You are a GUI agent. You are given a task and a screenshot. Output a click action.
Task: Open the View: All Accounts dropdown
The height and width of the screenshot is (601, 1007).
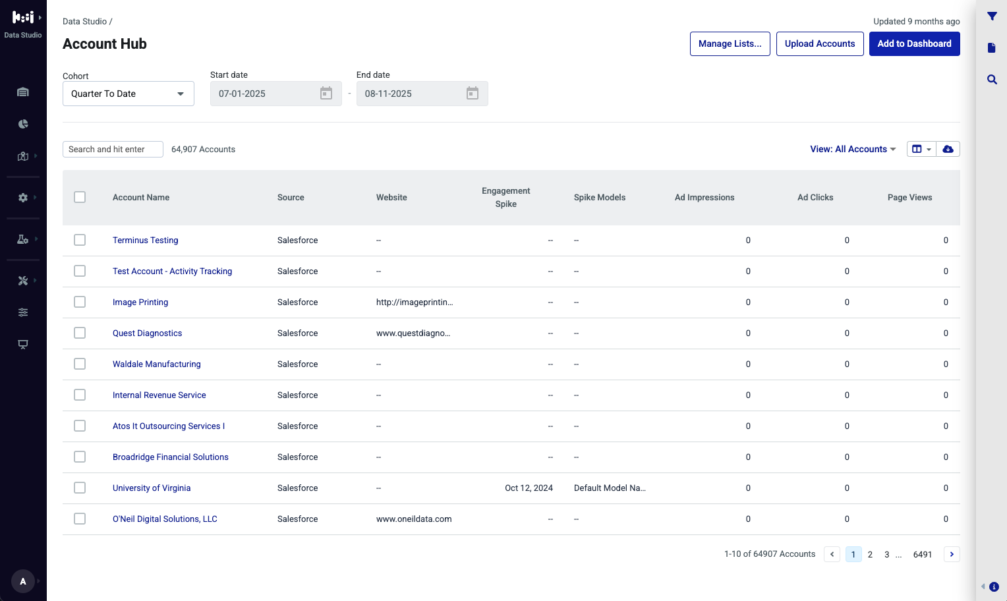click(x=853, y=149)
